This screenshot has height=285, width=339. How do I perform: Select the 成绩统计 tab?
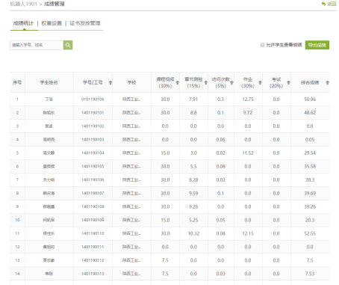(x=23, y=23)
